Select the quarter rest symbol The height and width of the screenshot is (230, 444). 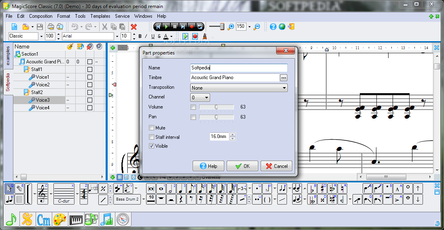[181, 199]
